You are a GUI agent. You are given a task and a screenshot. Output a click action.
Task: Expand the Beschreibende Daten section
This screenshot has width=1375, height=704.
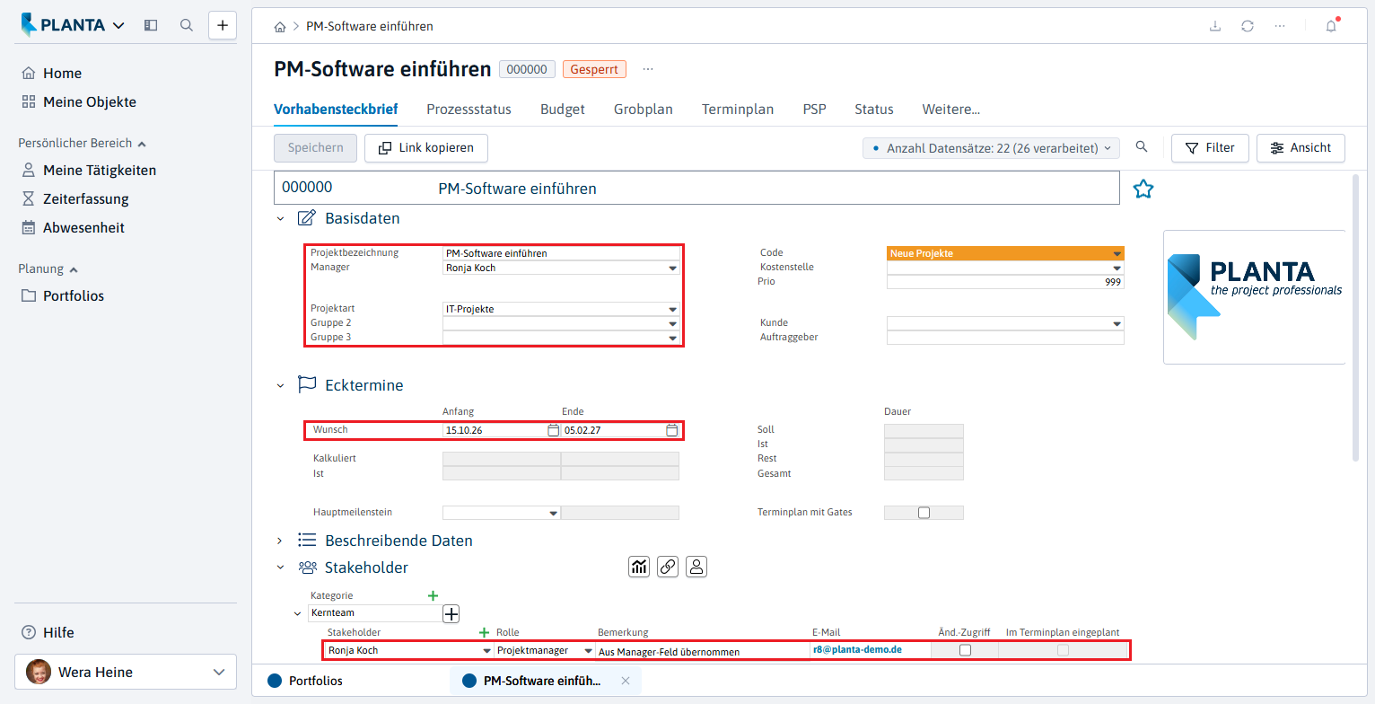tap(280, 541)
